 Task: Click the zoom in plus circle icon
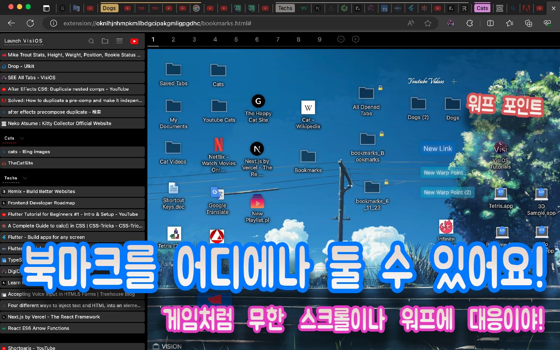pyautogui.click(x=356, y=39)
